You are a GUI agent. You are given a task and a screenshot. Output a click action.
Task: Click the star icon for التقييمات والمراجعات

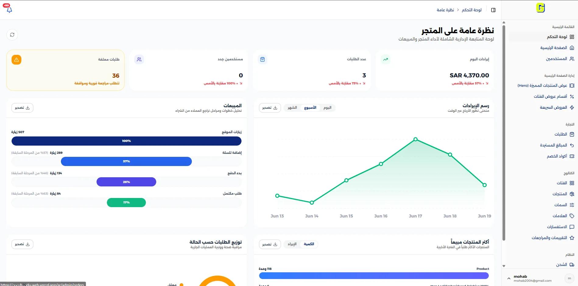tap(572, 238)
